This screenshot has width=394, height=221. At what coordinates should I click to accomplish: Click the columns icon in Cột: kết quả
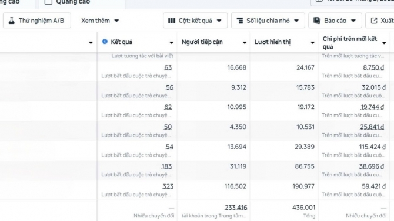coord(172,21)
